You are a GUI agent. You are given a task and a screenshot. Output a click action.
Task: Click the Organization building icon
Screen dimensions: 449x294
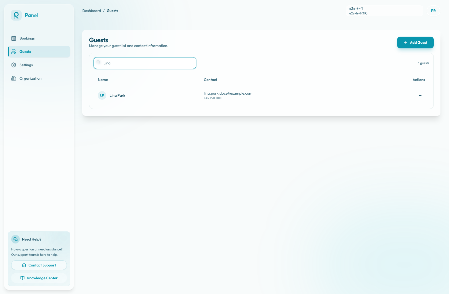tap(14, 78)
